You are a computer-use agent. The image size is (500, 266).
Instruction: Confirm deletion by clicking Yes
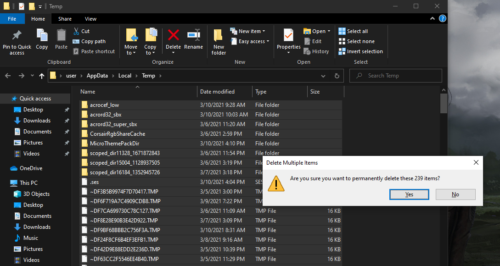click(x=409, y=194)
